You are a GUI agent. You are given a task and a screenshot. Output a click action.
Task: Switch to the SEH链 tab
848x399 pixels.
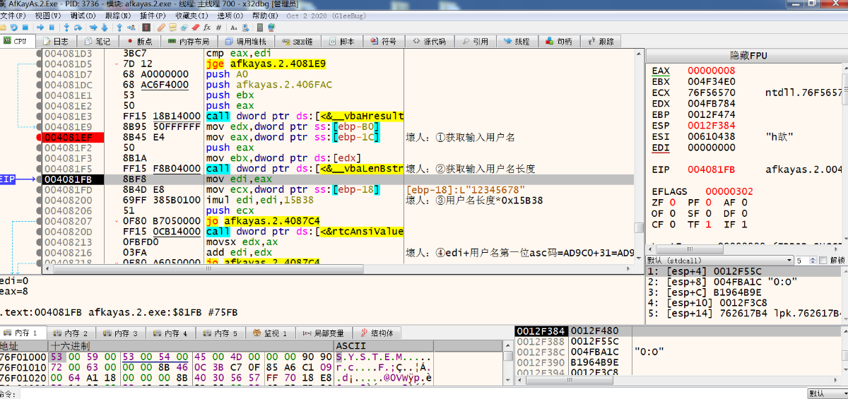[298, 42]
